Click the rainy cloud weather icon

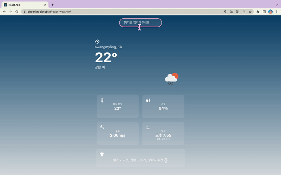tap(171, 79)
